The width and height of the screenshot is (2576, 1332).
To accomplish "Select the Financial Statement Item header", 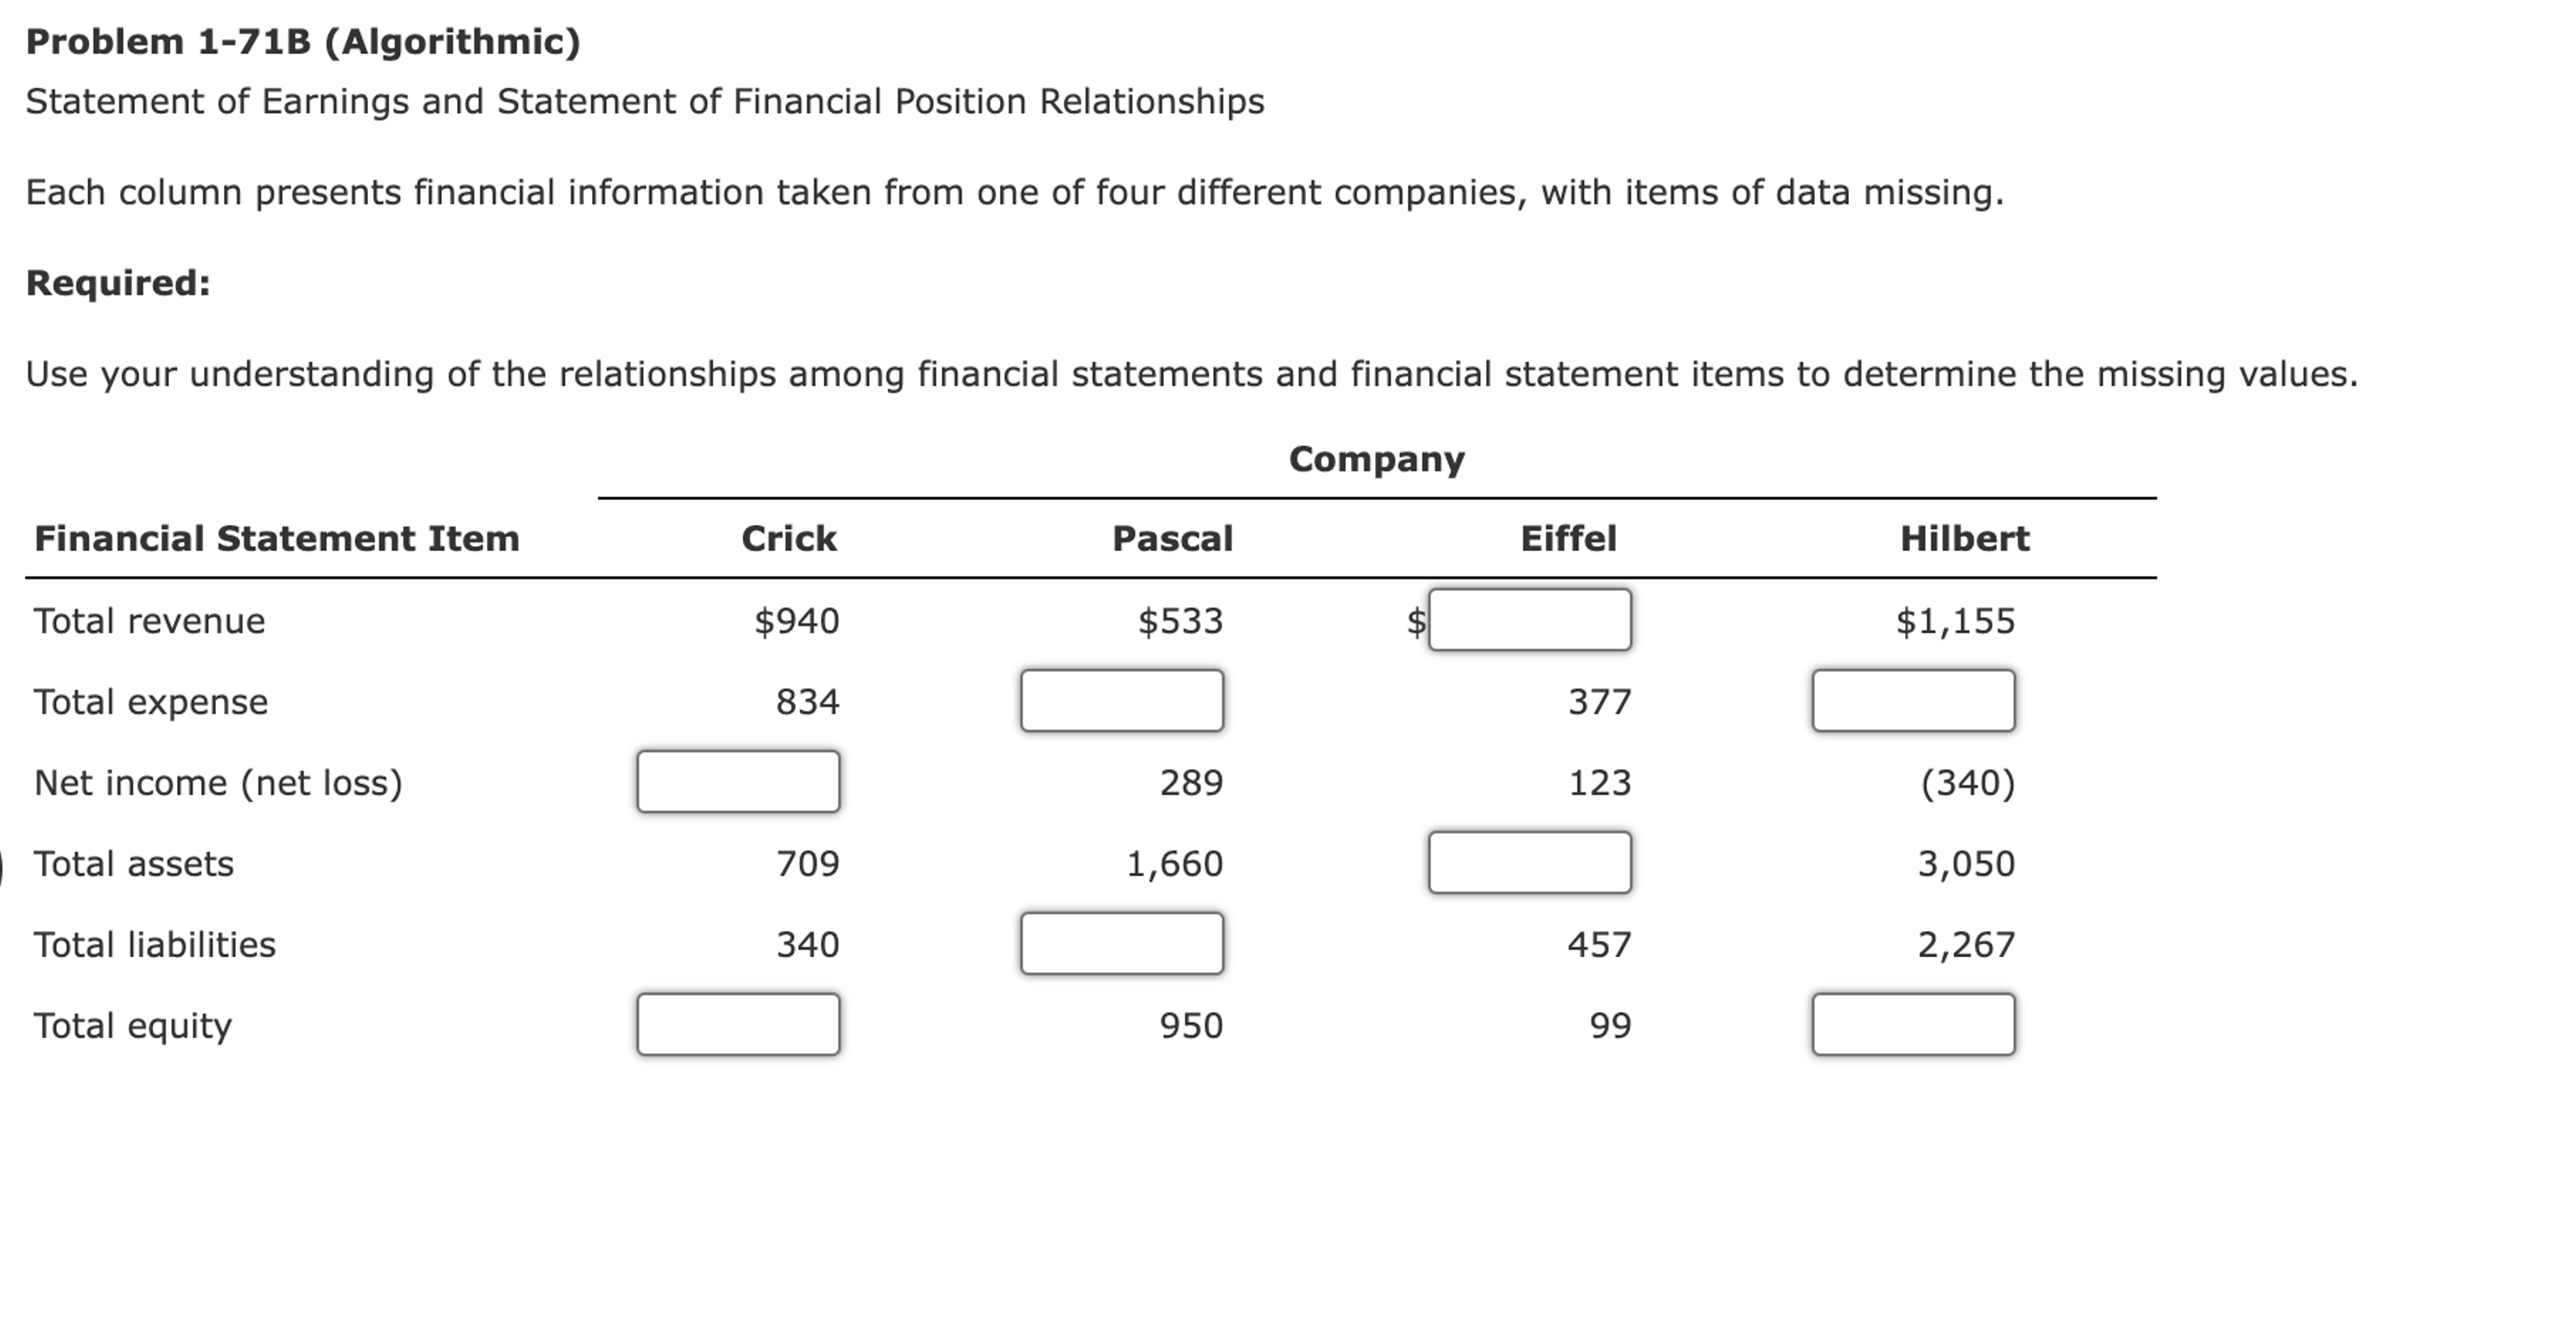I will pos(276,539).
